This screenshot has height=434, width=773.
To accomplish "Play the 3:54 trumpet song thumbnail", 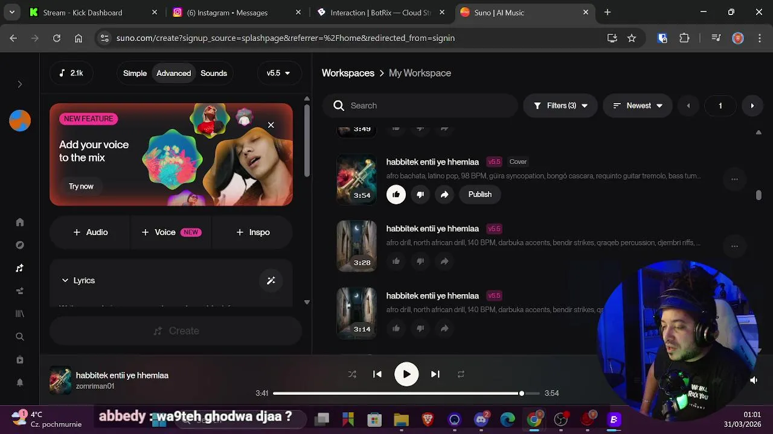I will click(x=356, y=179).
